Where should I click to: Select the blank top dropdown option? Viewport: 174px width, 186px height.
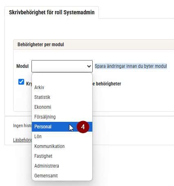point(62,78)
